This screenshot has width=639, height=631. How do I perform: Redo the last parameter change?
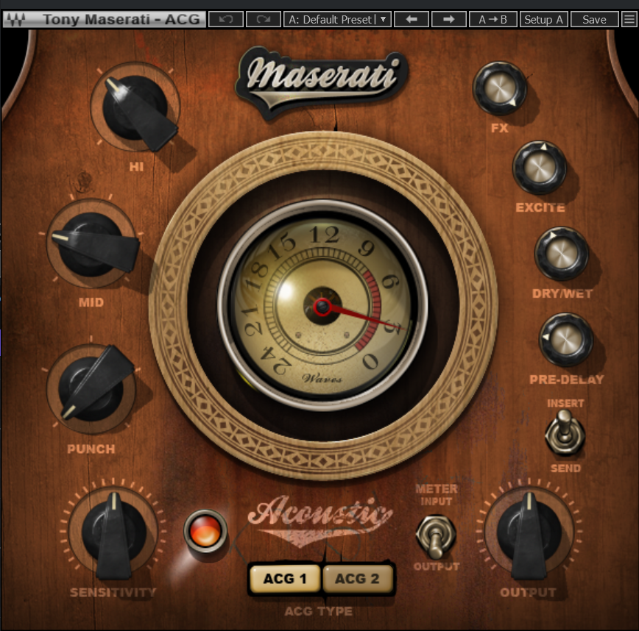point(264,19)
